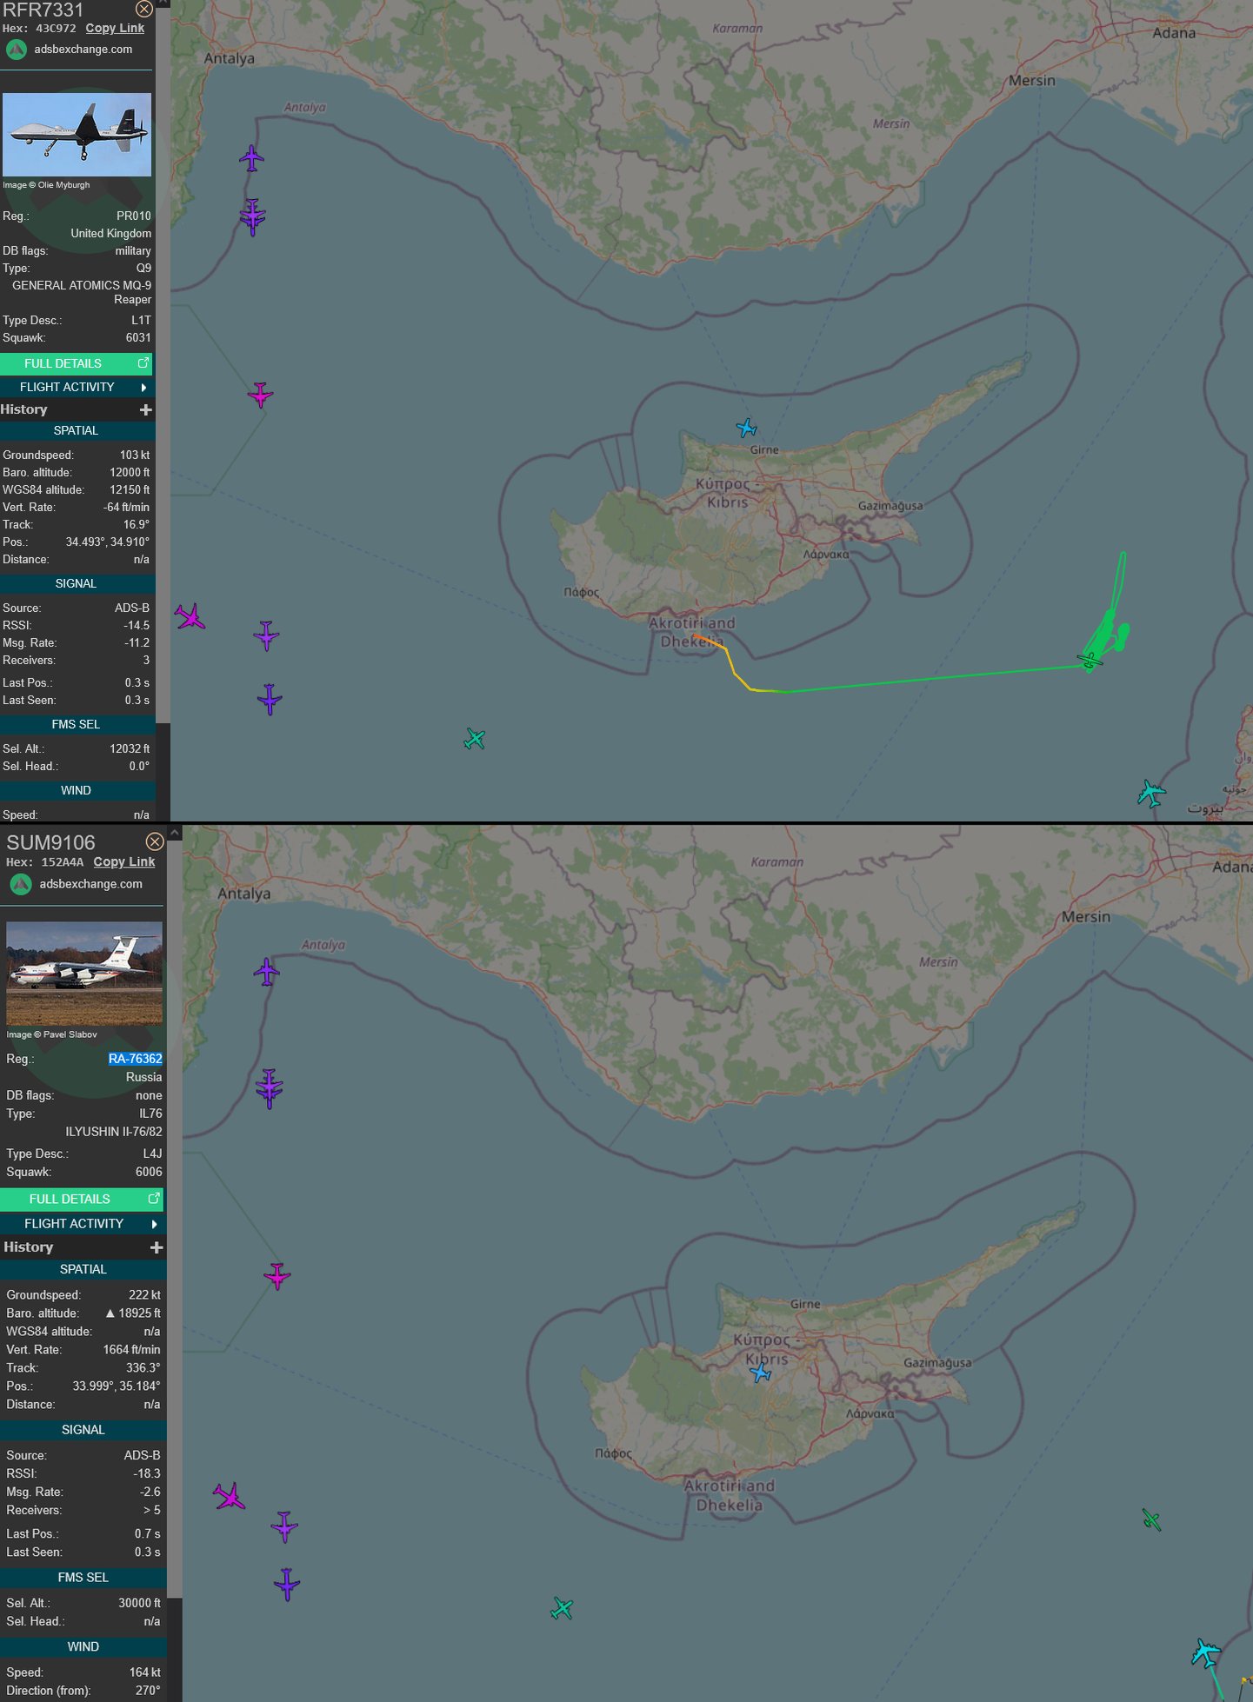The image size is (1253, 1702).
Task: Select the purple aircraft beside the large magenta one, top map
Action: point(266,635)
